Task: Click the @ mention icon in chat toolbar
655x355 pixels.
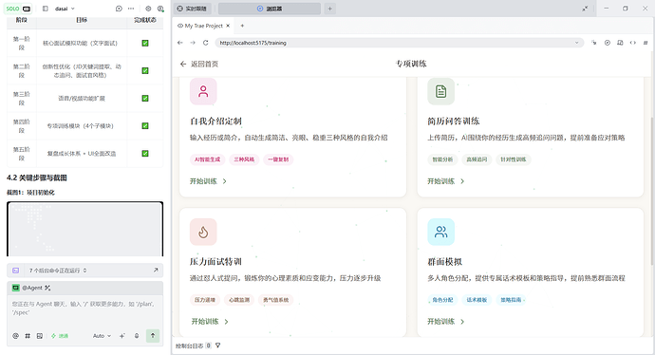Action: click(x=15, y=336)
